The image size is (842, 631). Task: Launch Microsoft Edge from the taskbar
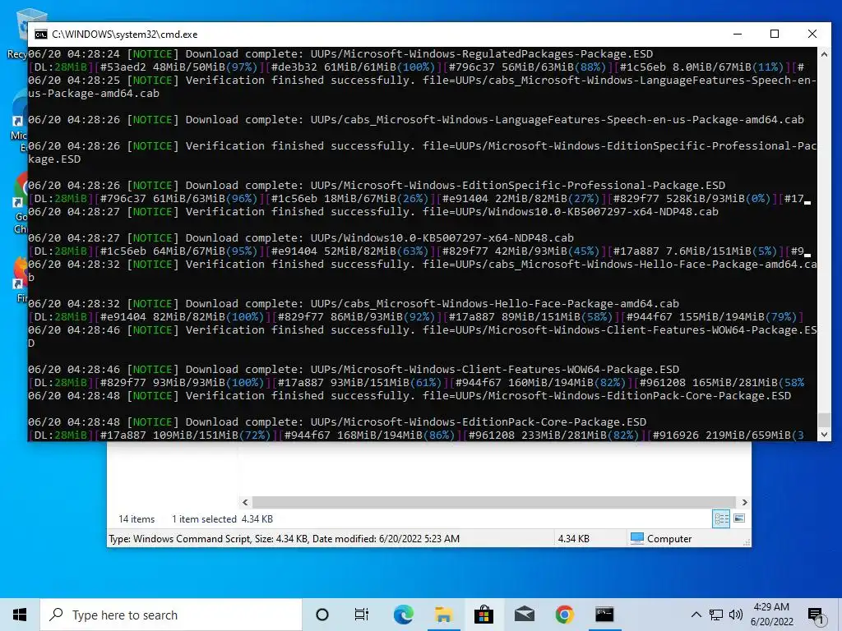(x=403, y=615)
